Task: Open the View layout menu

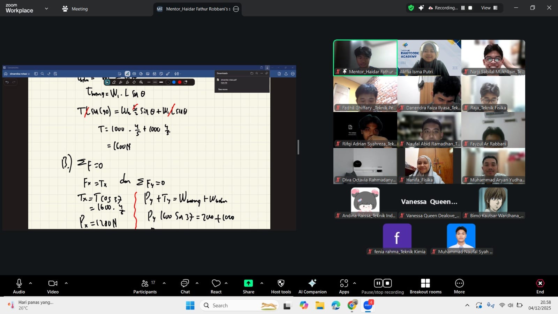Action: 489,8
